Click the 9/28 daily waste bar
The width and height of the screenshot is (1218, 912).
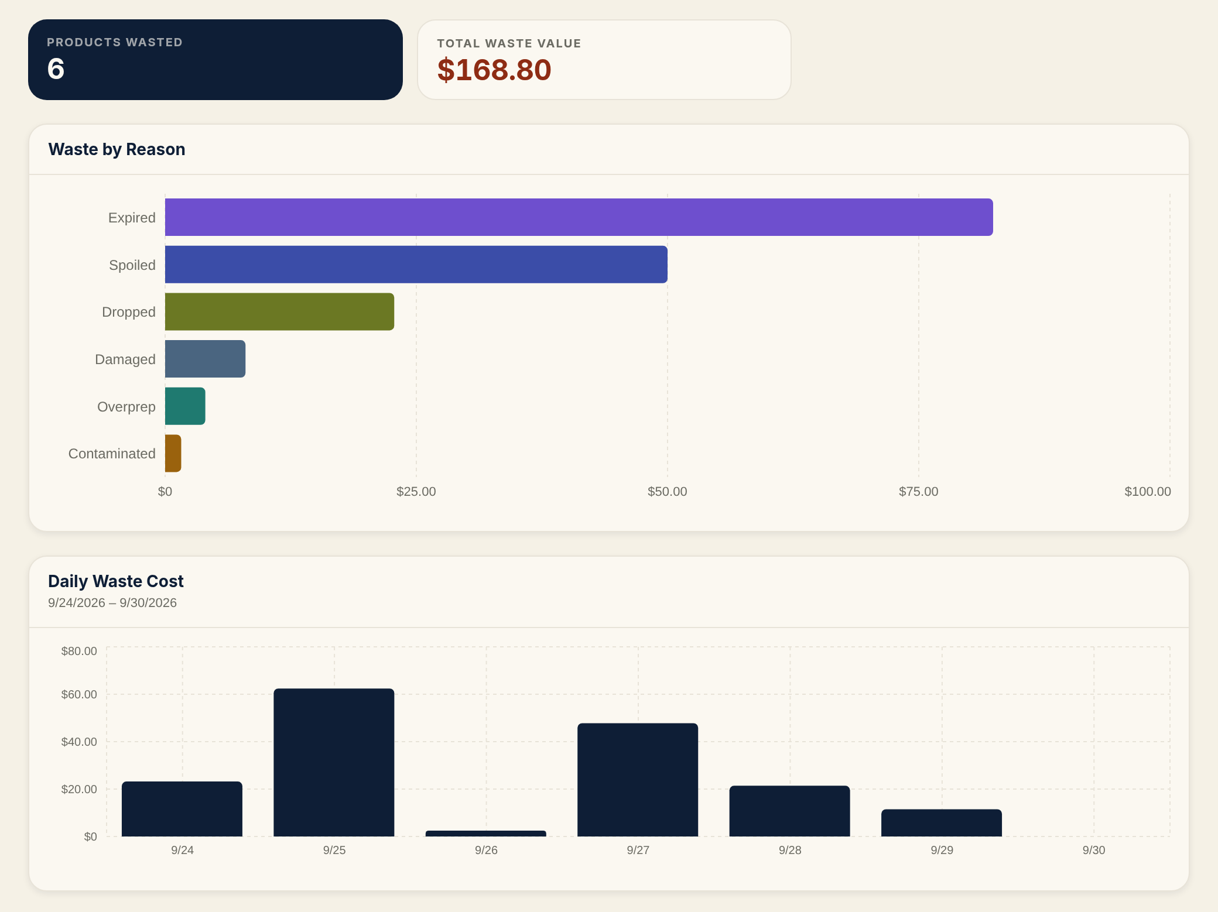point(789,811)
